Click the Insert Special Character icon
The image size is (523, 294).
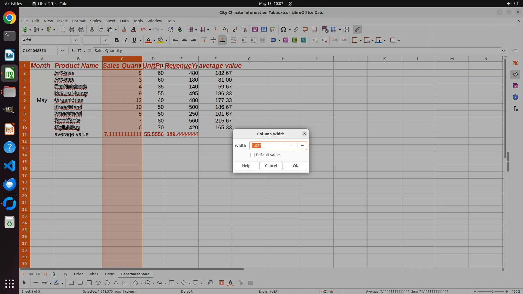point(284,29)
